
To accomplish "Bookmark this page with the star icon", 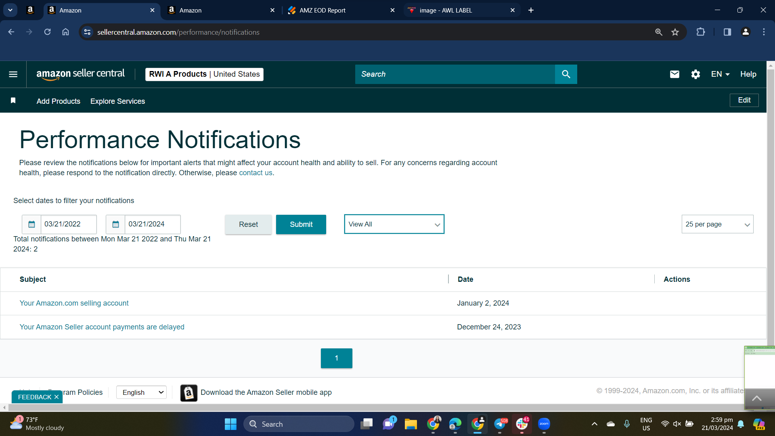I will click(x=675, y=32).
